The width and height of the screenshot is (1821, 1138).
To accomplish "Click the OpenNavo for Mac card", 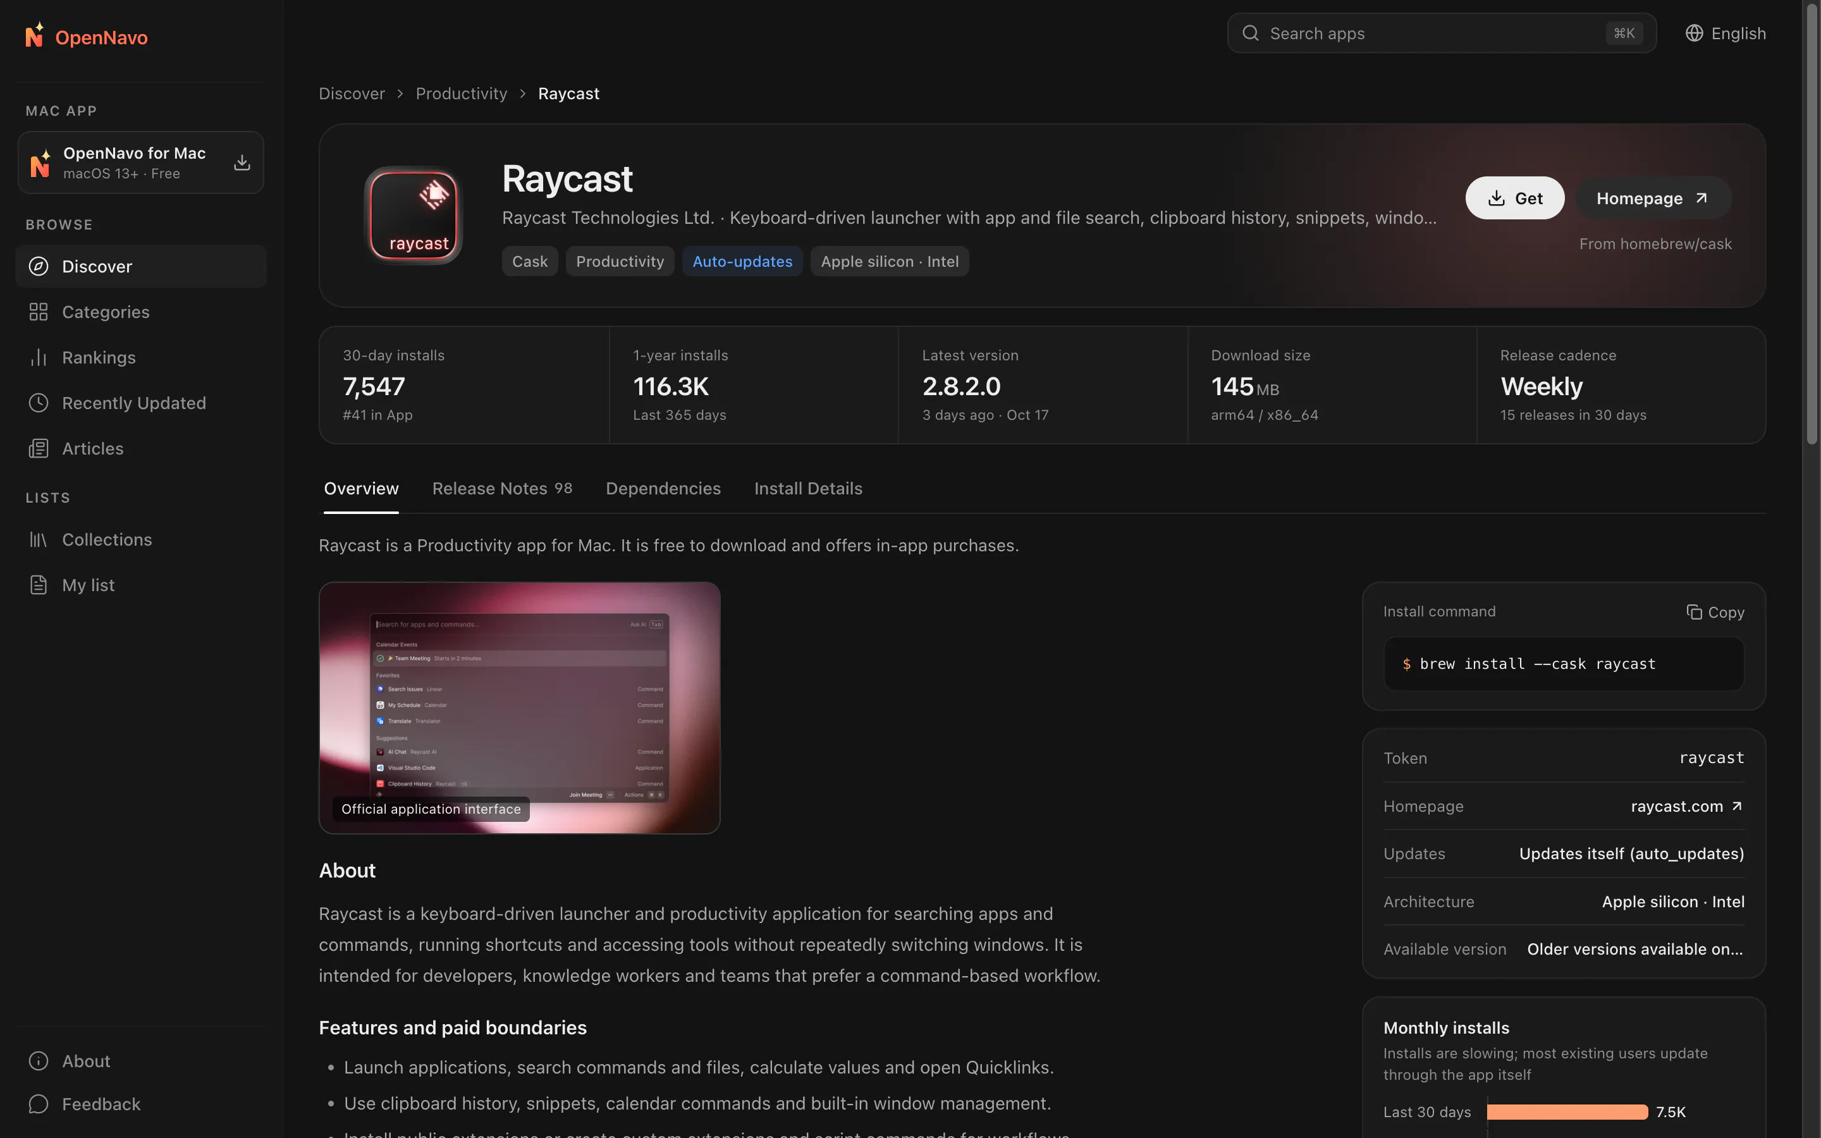I will pyautogui.click(x=141, y=162).
